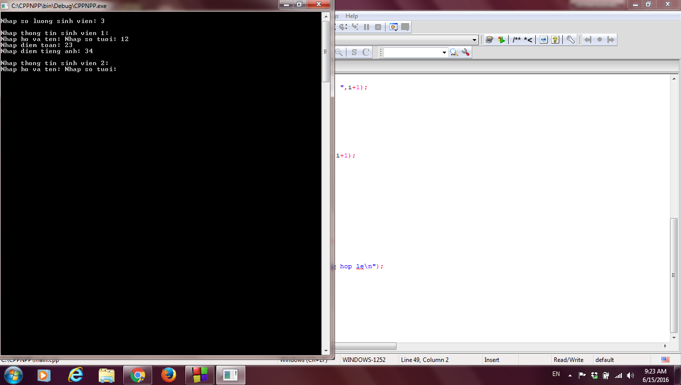Click the S source toolbar icon
Viewport: 681px width, 385px height.
pos(354,52)
